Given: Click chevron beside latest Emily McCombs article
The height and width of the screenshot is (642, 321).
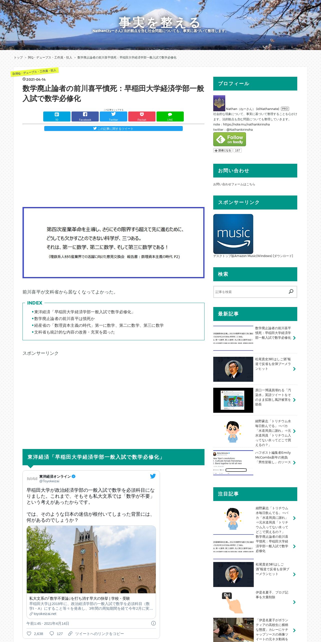Looking at the screenshot, I should [294, 463].
